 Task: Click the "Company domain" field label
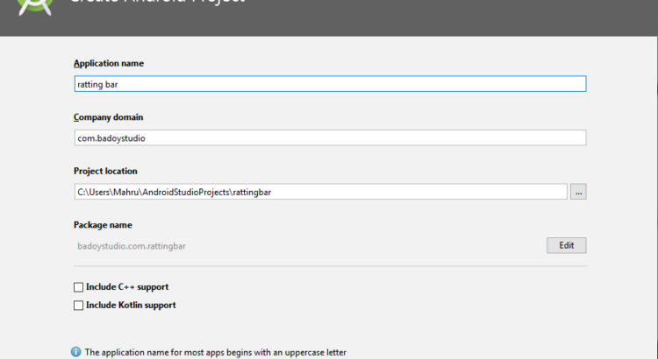pyautogui.click(x=108, y=116)
